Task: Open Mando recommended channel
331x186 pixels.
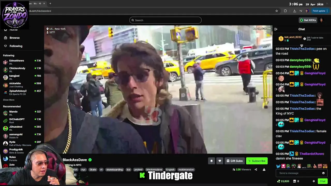Action: point(22,113)
